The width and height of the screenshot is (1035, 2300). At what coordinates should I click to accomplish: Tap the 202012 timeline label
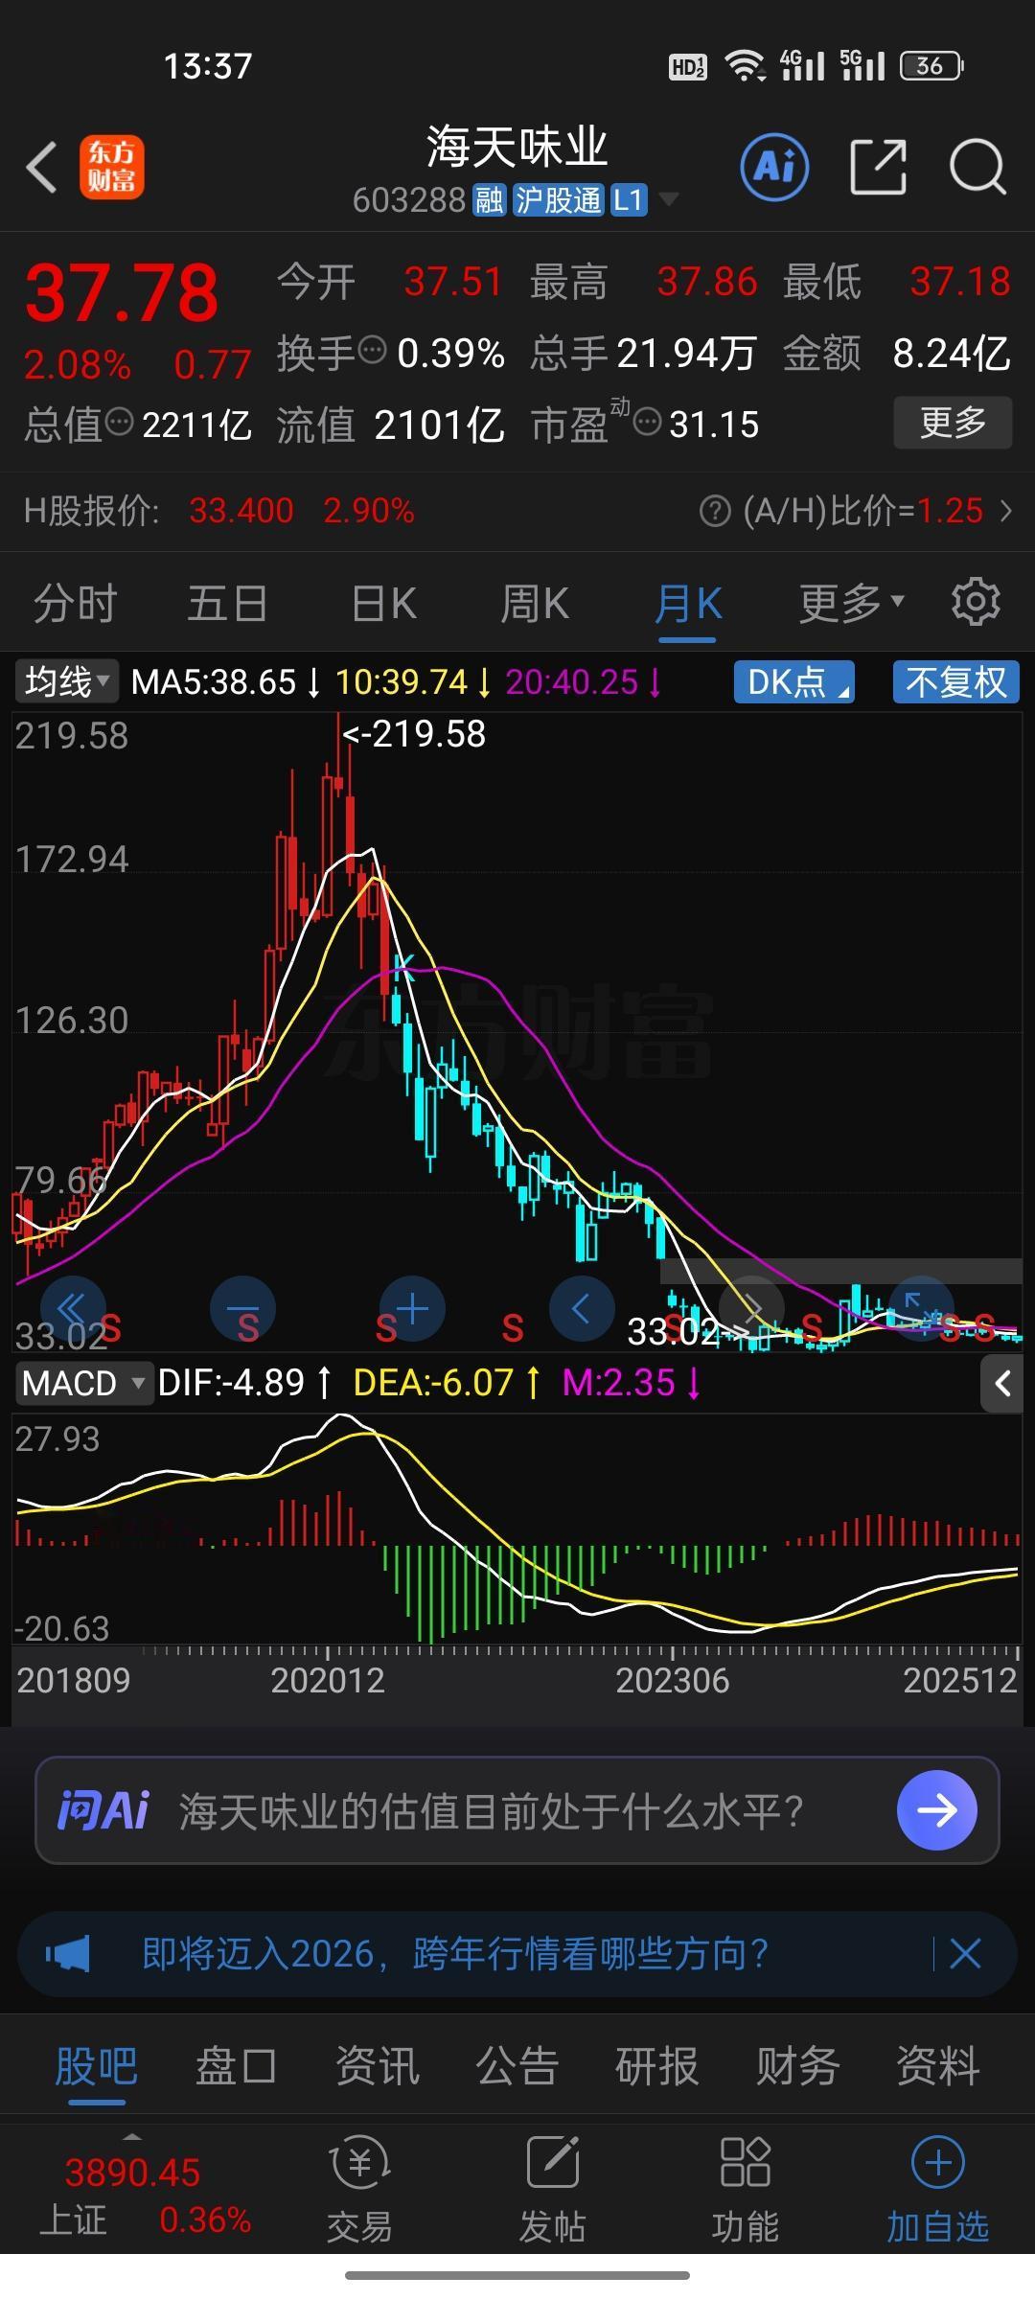pos(328,1681)
